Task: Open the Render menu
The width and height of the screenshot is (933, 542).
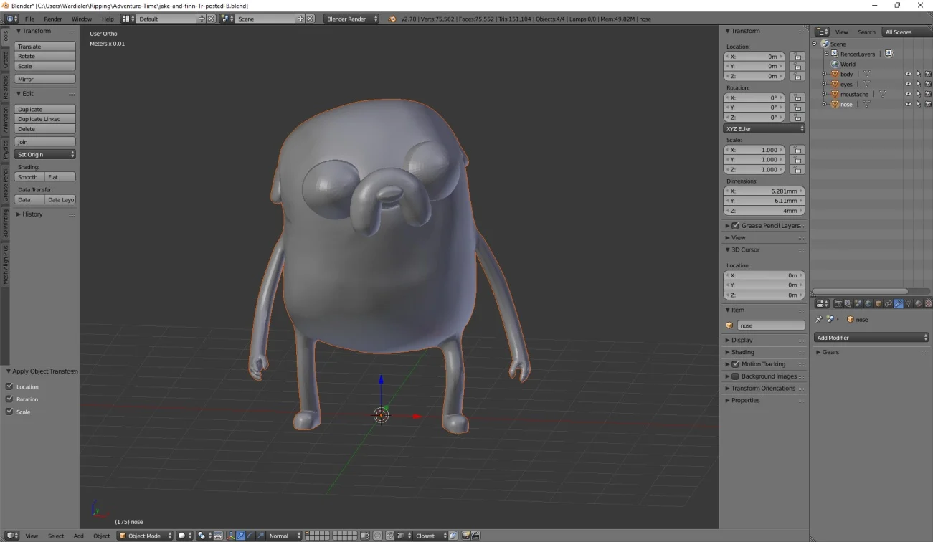Action: [52, 19]
